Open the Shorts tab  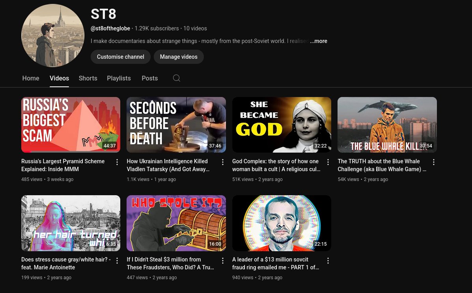click(88, 78)
